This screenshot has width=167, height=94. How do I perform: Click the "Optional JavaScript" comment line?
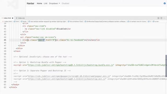[x=43, y=57]
